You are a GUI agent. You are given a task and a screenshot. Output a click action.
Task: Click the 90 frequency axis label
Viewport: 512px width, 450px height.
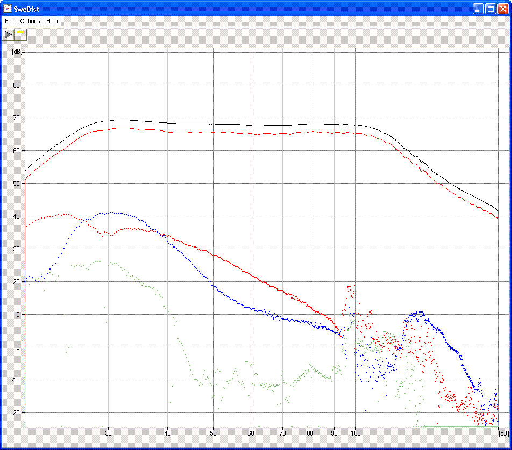click(x=334, y=433)
